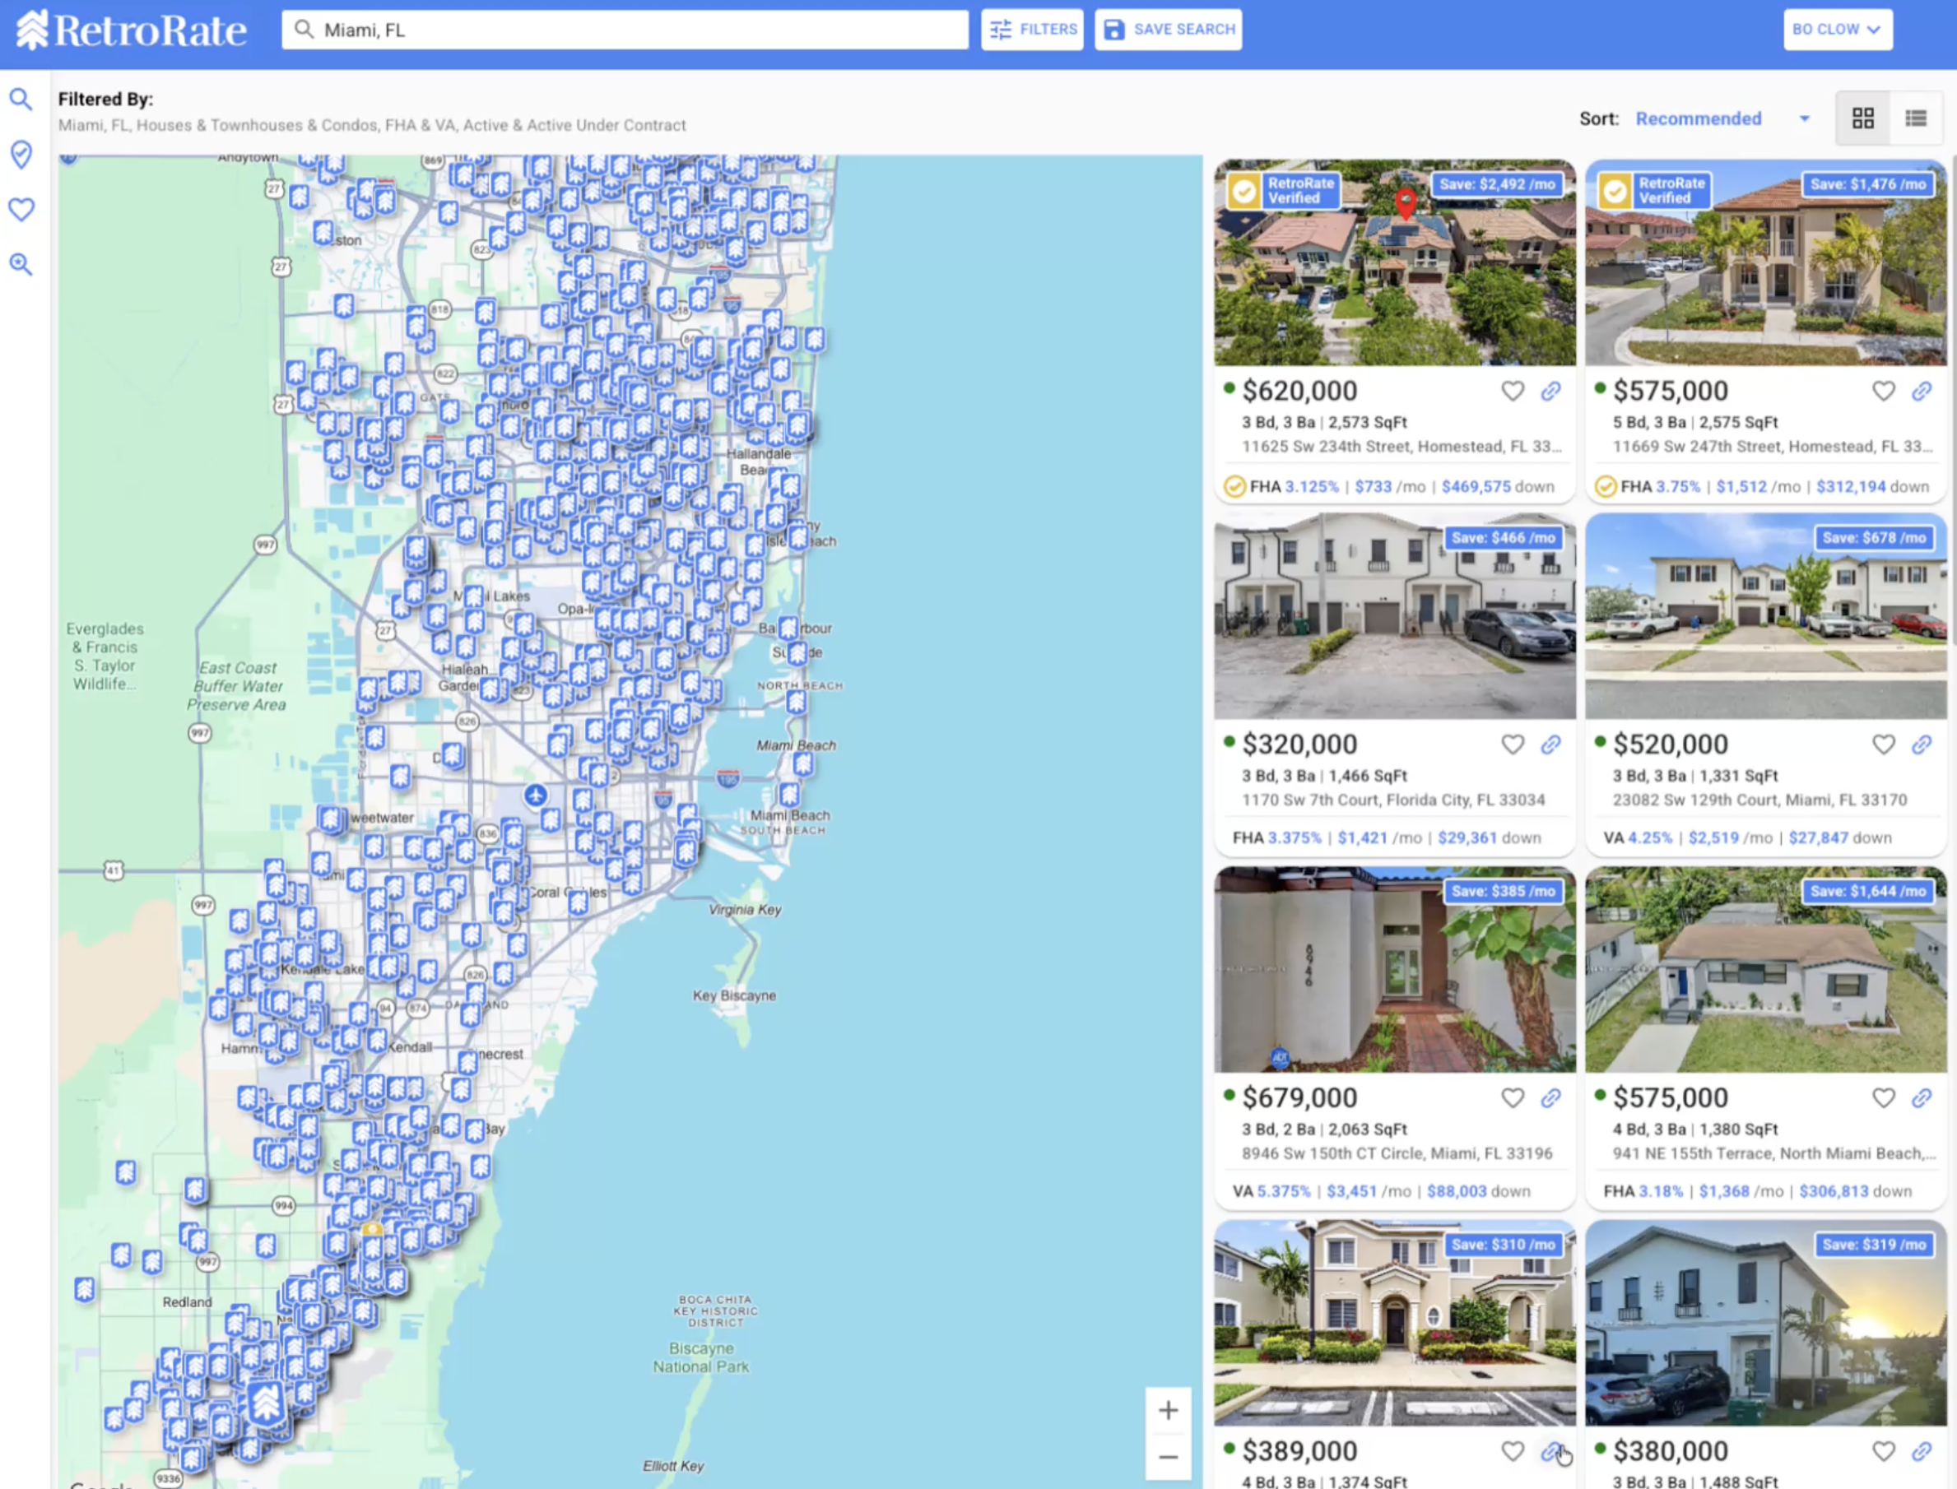
Task: Favorite the $520,000 Miami listing
Action: [x=1884, y=744]
